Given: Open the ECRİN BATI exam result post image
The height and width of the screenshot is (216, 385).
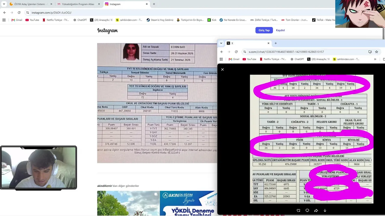Looking at the screenshot, I should click(x=157, y=103).
